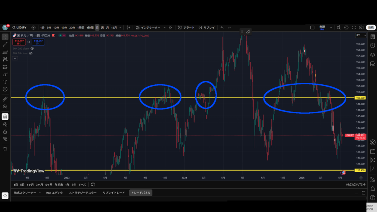Open the candlestick chart type selector
377x212 pixels.
click(x=129, y=27)
